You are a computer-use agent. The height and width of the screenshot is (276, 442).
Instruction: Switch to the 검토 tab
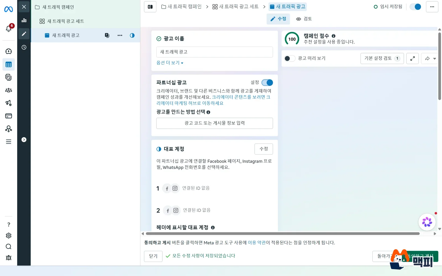[304, 19]
